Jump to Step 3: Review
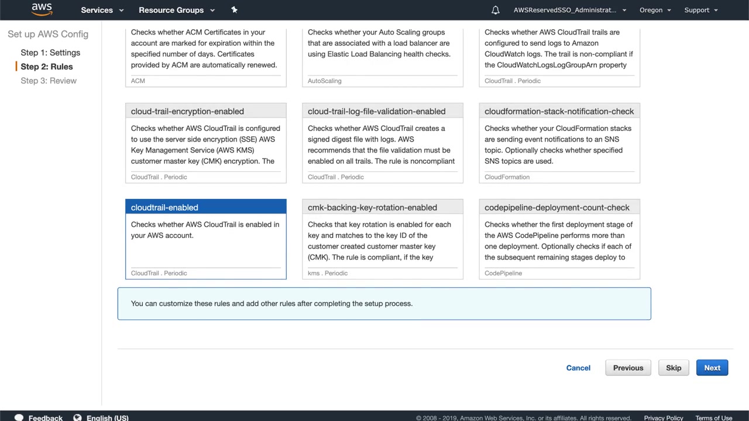 pos(49,81)
